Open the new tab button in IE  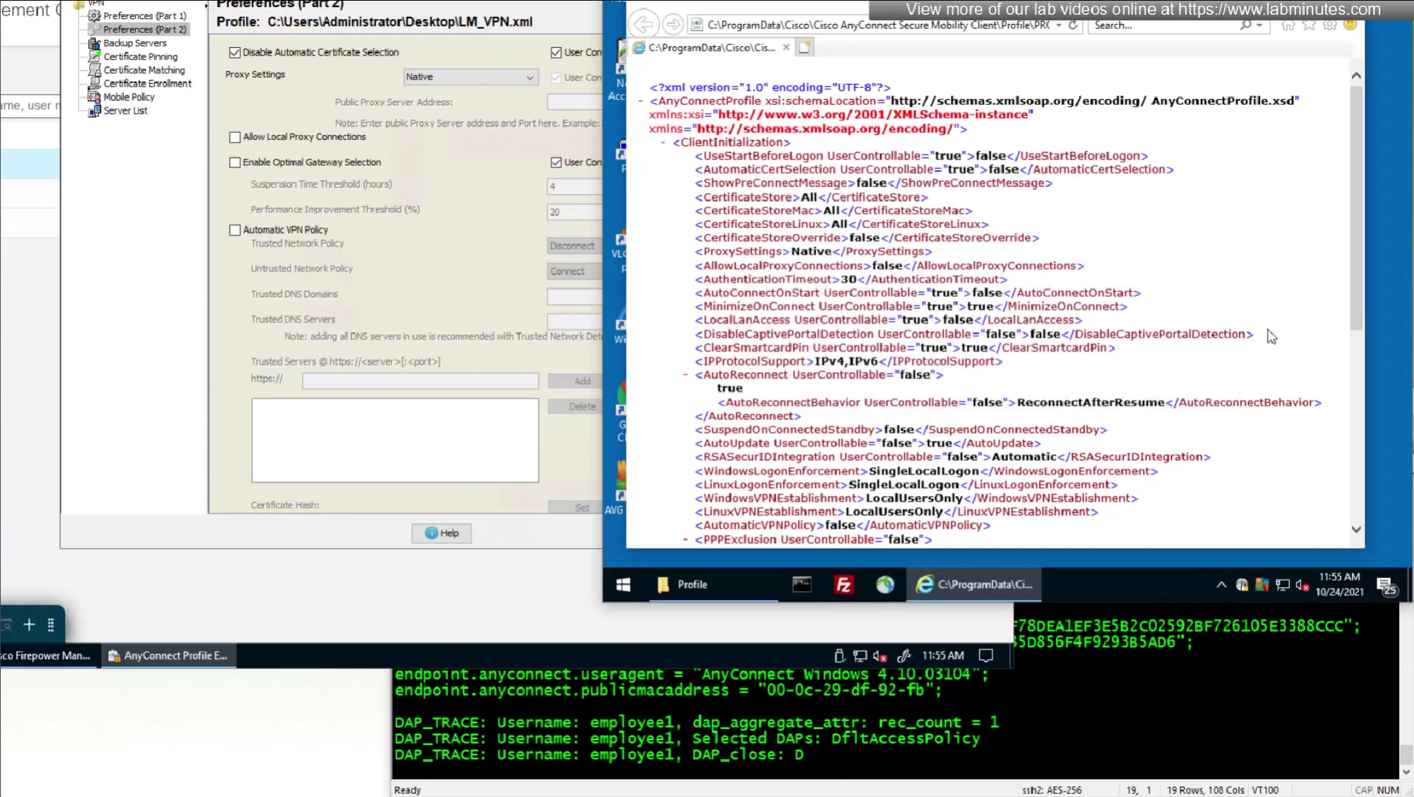804,47
